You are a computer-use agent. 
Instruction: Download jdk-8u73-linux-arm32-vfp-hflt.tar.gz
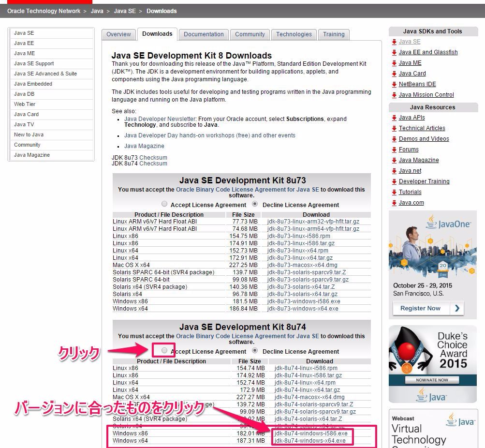(x=313, y=222)
